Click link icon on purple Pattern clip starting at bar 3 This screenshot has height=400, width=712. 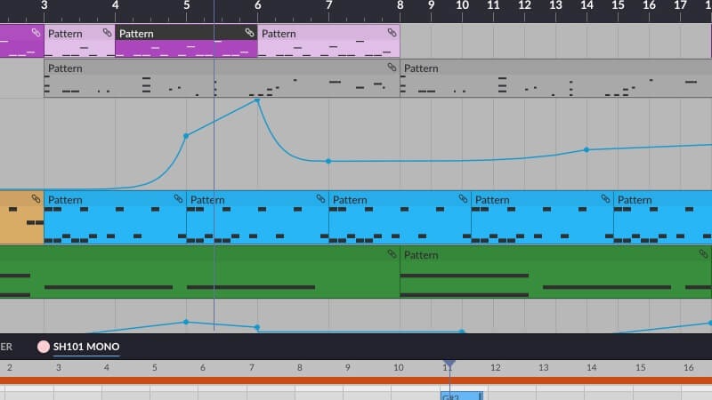tap(107, 32)
